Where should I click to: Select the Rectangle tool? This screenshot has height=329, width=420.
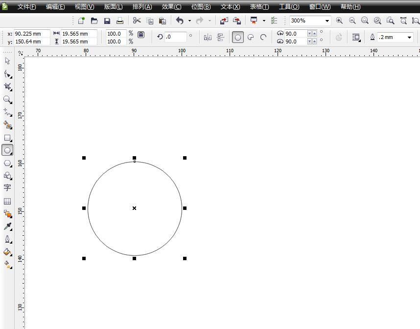[x=7, y=138]
